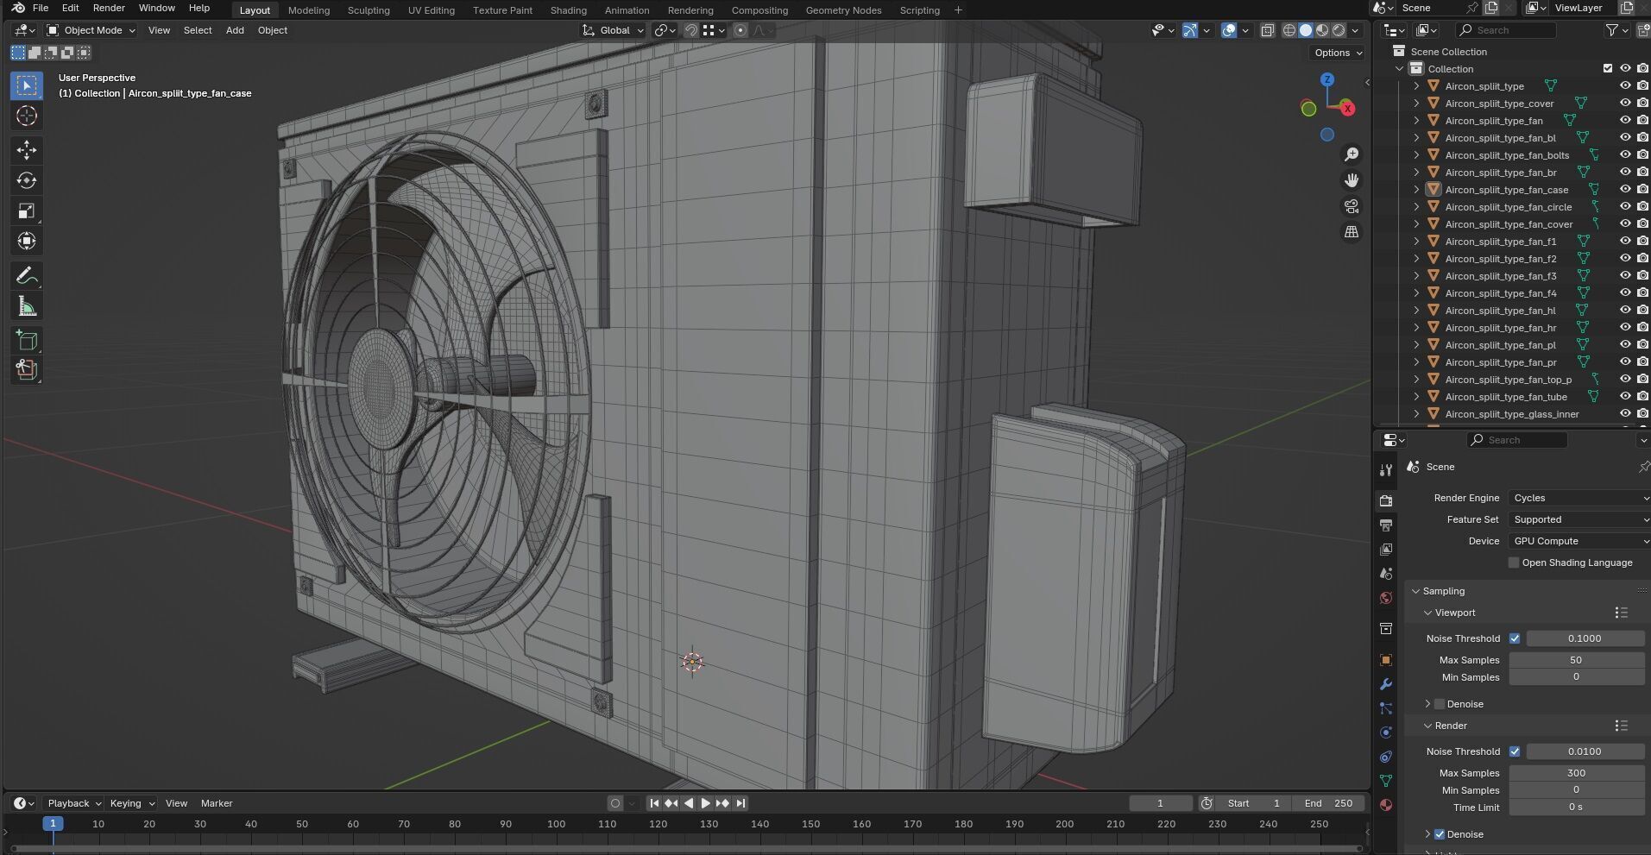Open the timeline Marker menu
Image resolution: width=1651 pixels, height=855 pixels.
pos(217,803)
